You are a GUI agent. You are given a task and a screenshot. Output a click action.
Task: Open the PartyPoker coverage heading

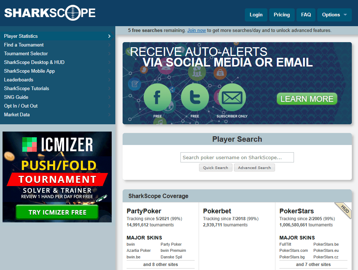[x=144, y=211]
